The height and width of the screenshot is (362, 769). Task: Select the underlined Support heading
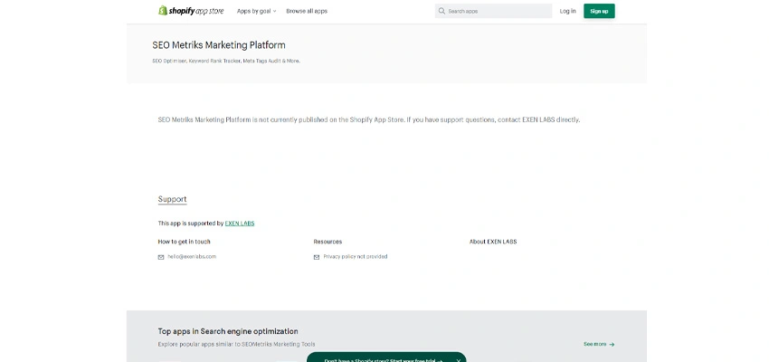172,199
